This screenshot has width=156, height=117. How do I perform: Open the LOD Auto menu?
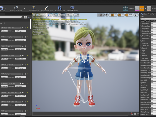tap(69, 15)
